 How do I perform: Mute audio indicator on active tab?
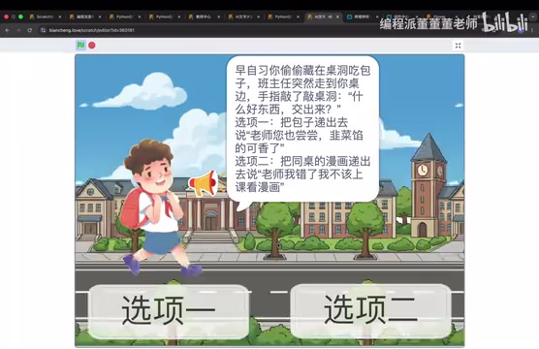coord(330,16)
